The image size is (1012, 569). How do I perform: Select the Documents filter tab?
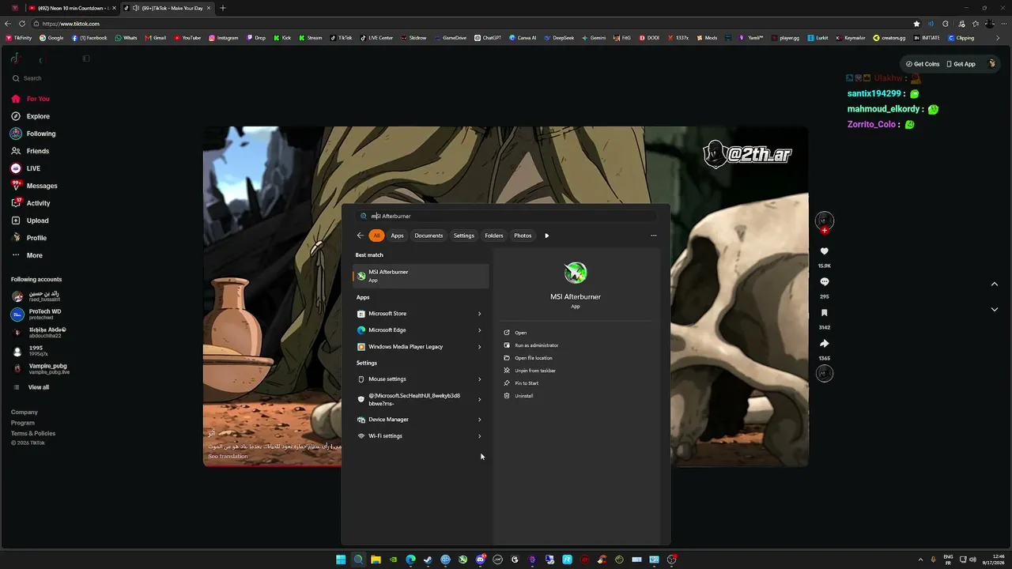[429, 236]
